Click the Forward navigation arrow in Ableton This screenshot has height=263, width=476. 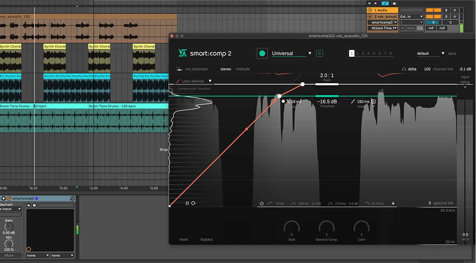click(375, 3)
